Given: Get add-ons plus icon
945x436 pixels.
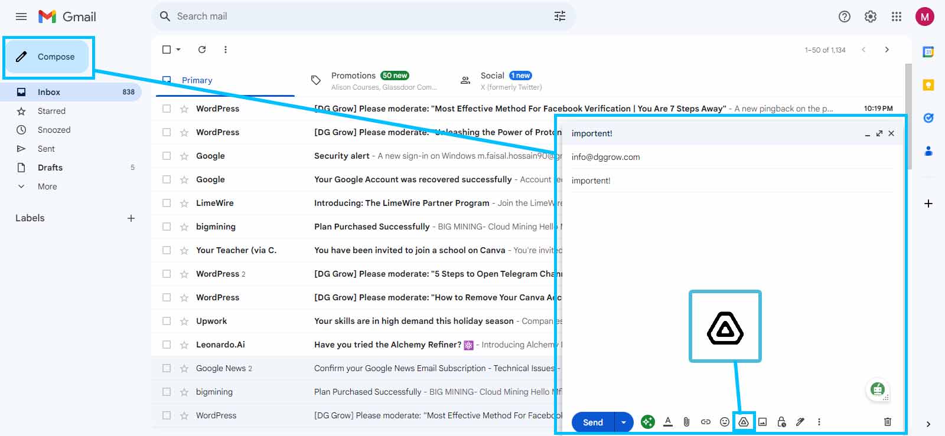Looking at the screenshot, I should pos(928,204).
